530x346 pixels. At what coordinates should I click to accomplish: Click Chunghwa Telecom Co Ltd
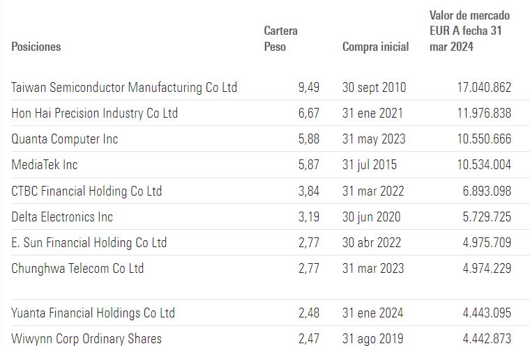click(77, 268)
